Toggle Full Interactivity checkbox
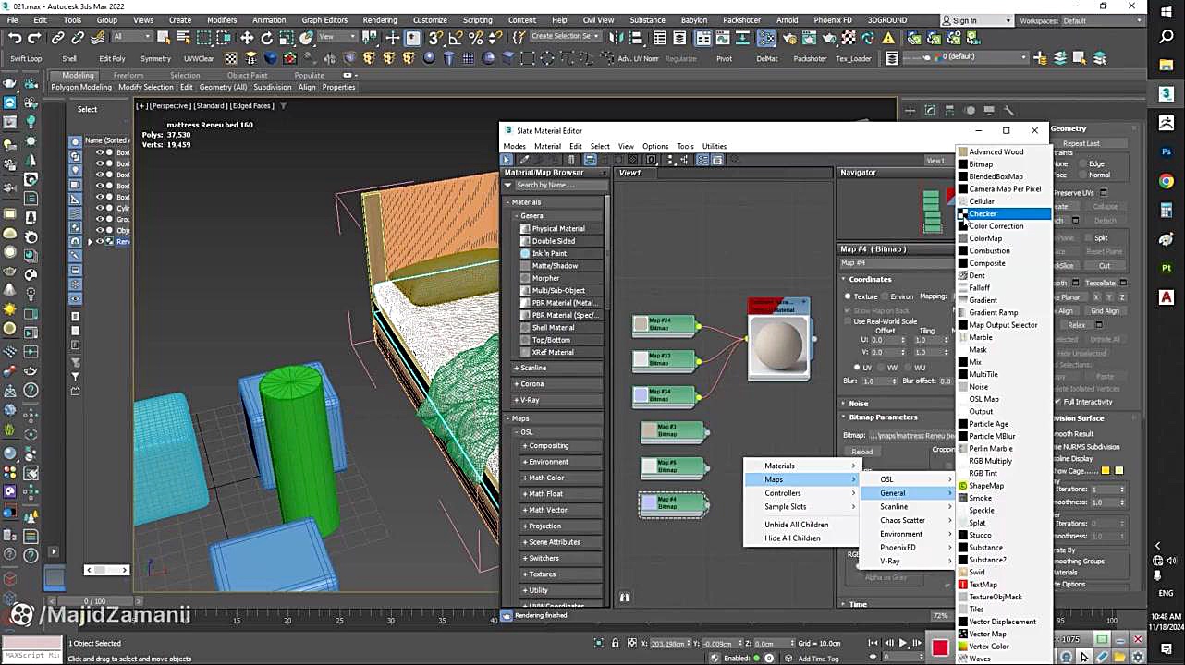The width and height of the screenshot is (1185, 665). pyautogui.click(x=1057, y=402)
